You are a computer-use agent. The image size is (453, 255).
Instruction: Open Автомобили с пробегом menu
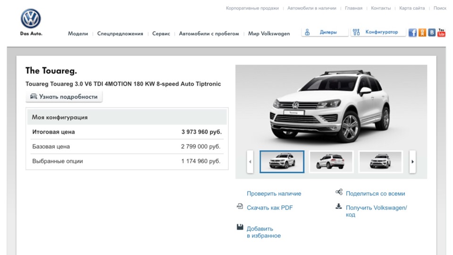pyautogui.click(x=209, y=34)
